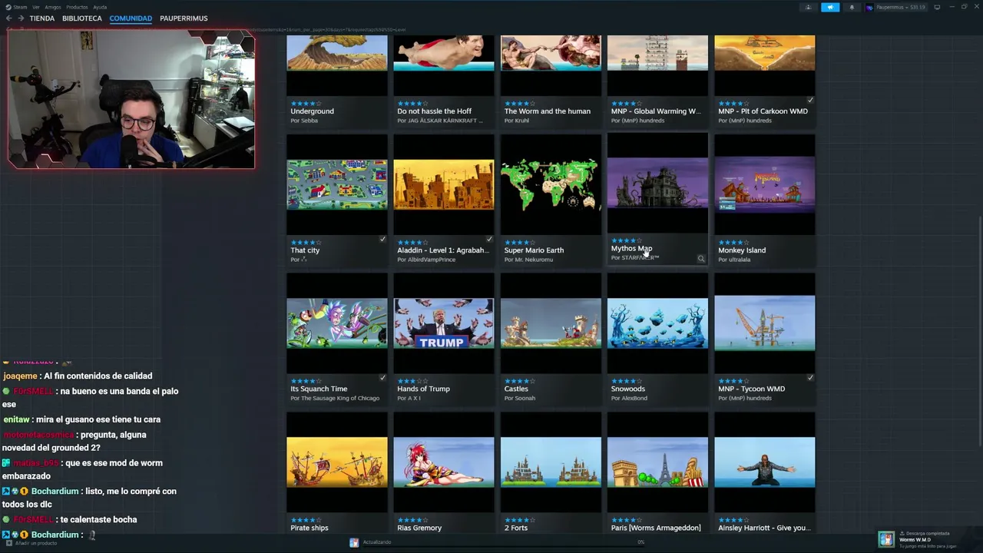Click the streamer webcam overlay

pyautogui.click(x=131, y=99)
